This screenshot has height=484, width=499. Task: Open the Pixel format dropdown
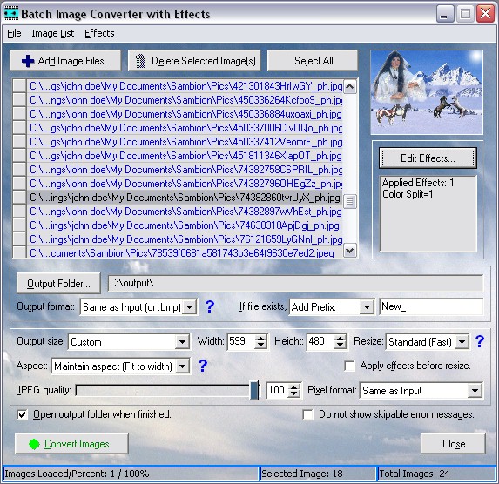475,391
